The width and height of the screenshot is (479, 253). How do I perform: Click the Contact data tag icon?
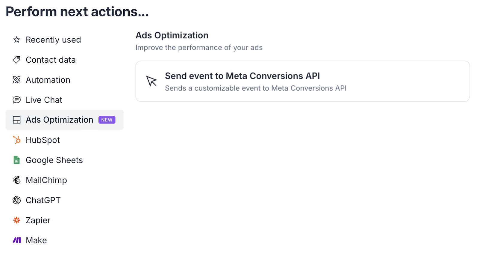(x=17, y=60)
